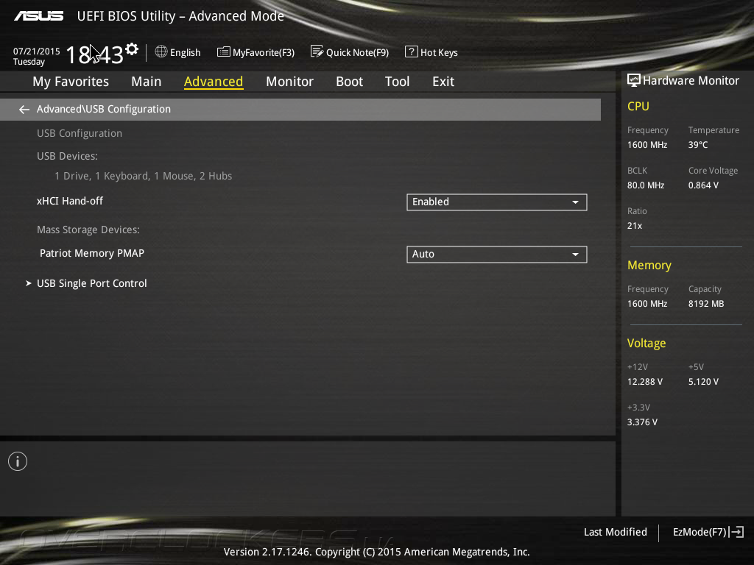Click the USB Devices label
The height and width of the screenshot is (565, 754).
(x=67, y=156)
